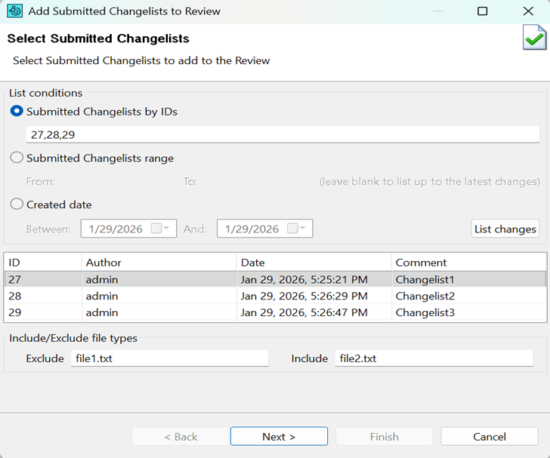Click the Changelist2 comment cell
550x458 pixels.
425,296
